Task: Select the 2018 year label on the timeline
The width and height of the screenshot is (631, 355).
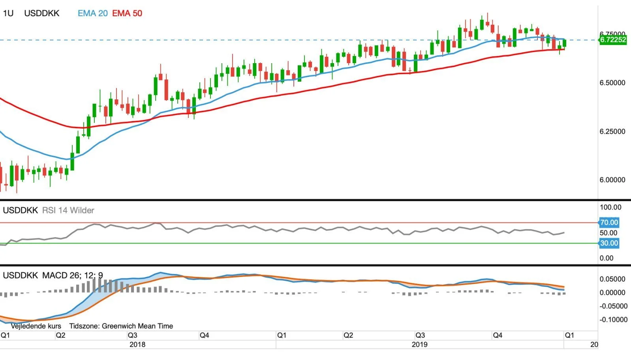Action: [137, 344]
